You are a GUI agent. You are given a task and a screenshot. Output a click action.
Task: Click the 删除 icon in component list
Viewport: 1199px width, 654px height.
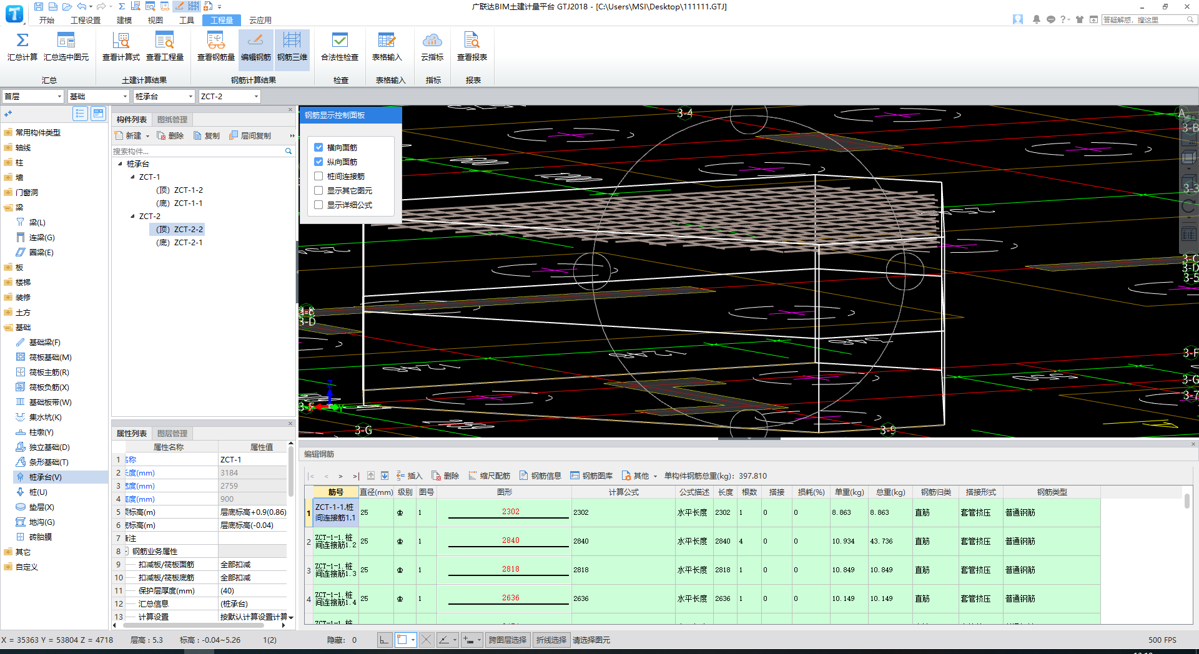click(161, 135)
